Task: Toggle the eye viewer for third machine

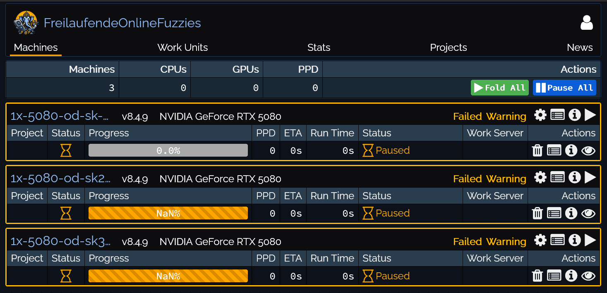Action: 588,276
